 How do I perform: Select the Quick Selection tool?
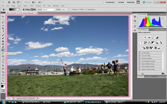3,25
